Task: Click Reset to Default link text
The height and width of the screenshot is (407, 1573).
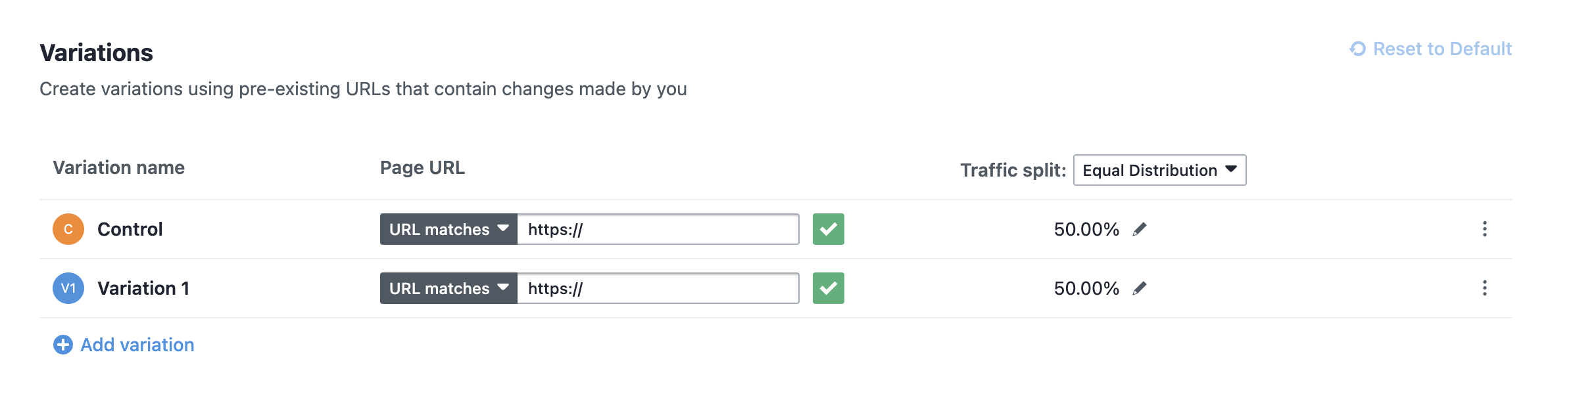Action: [x=1442, y=49]
